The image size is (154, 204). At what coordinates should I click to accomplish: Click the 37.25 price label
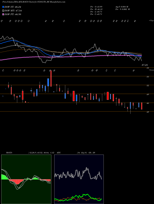coord(145,65)
